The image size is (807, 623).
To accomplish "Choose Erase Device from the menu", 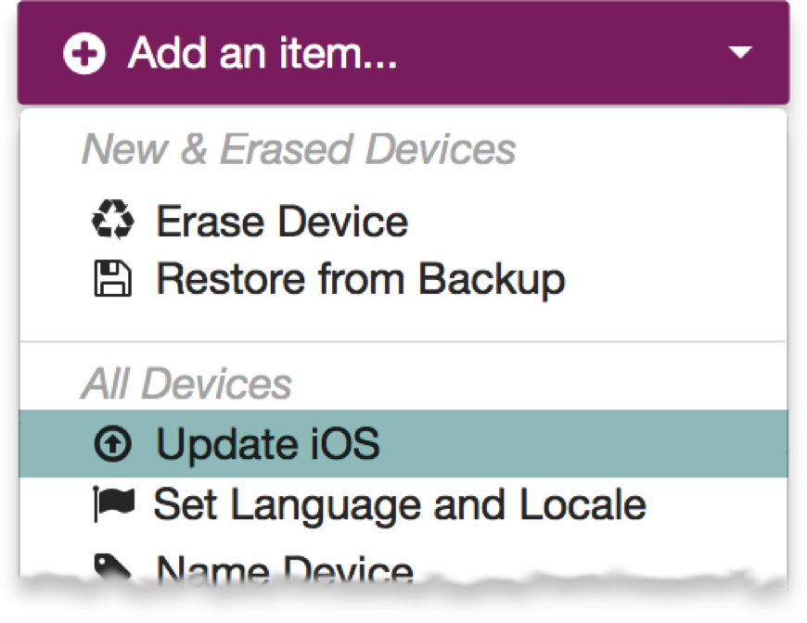I will tap(281, 222).
